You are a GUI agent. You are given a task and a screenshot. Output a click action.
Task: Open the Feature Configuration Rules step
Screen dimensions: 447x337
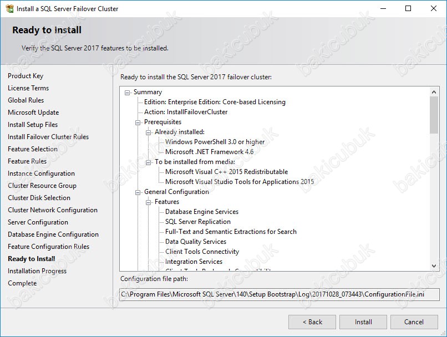(48, 247)
